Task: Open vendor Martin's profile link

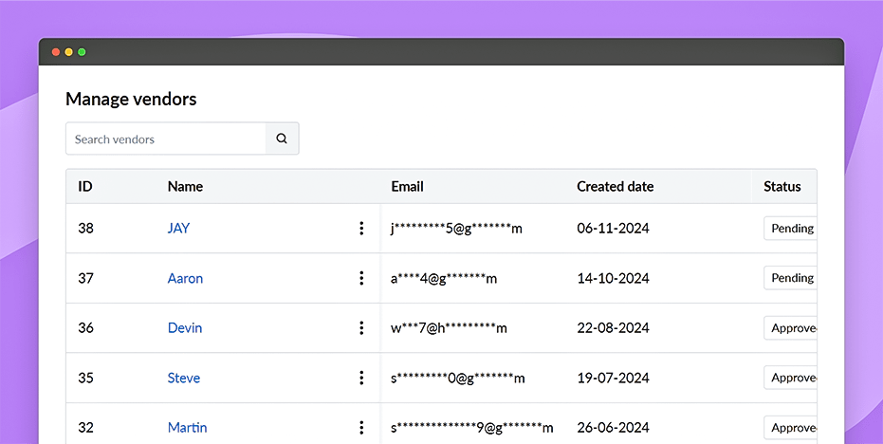Action: coord(187,428)
